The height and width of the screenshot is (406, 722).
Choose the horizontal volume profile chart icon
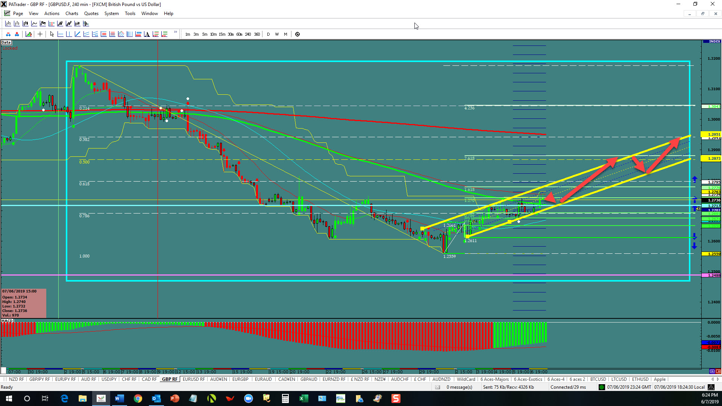(x=86, y=24)
